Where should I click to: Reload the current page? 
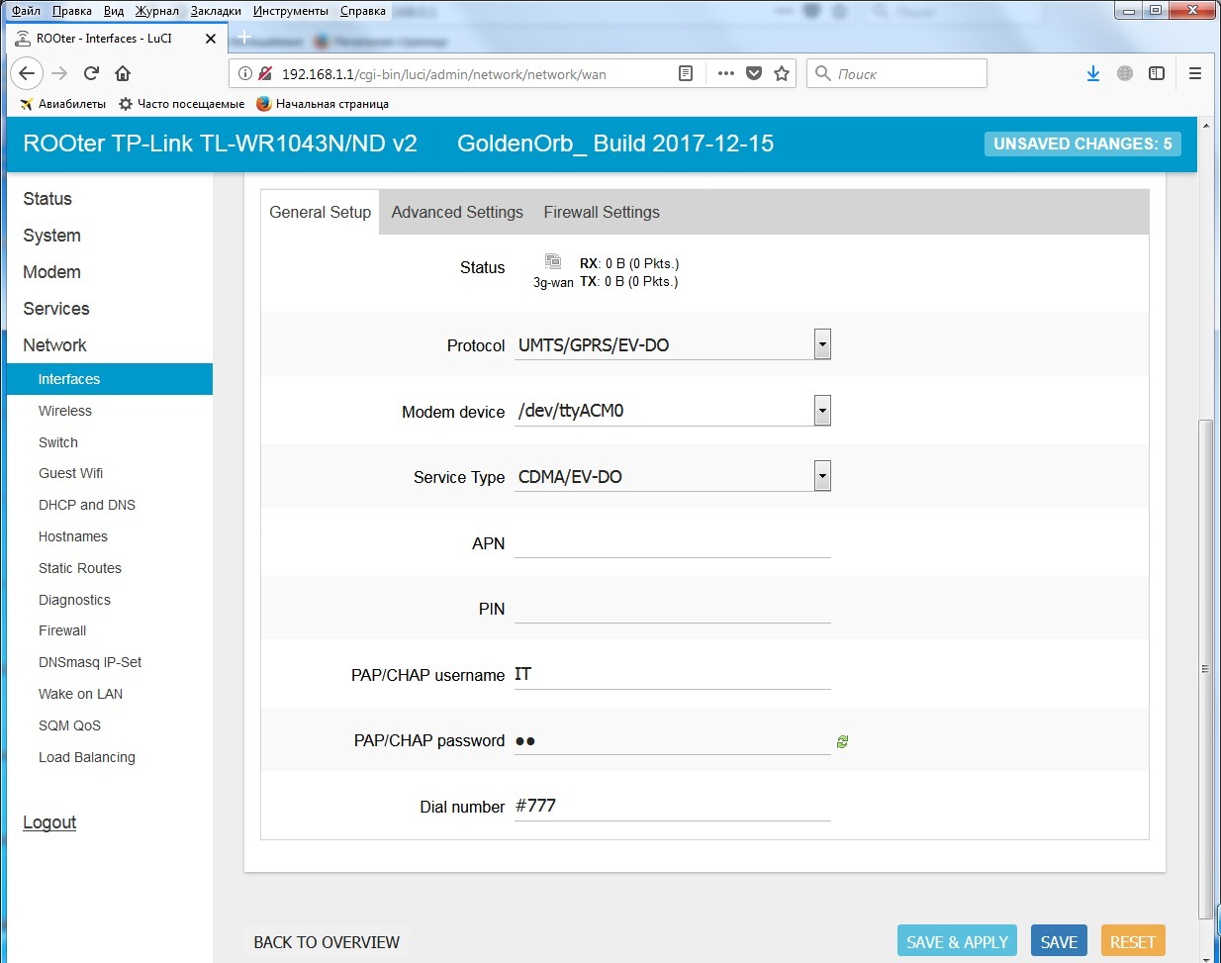tap(91, 73)
